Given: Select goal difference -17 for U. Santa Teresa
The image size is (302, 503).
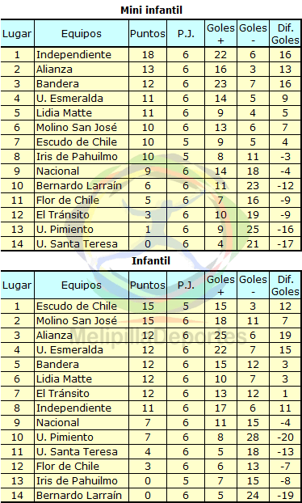Looking at the screenshot, I should [x=285, y=243].
